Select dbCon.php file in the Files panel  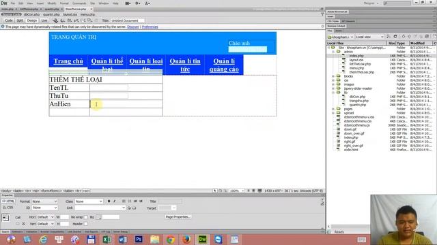[357, 97]
